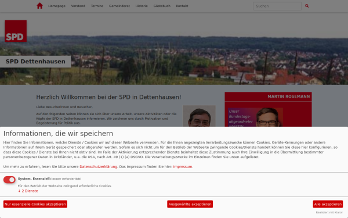Open the Impressum link

183,167
